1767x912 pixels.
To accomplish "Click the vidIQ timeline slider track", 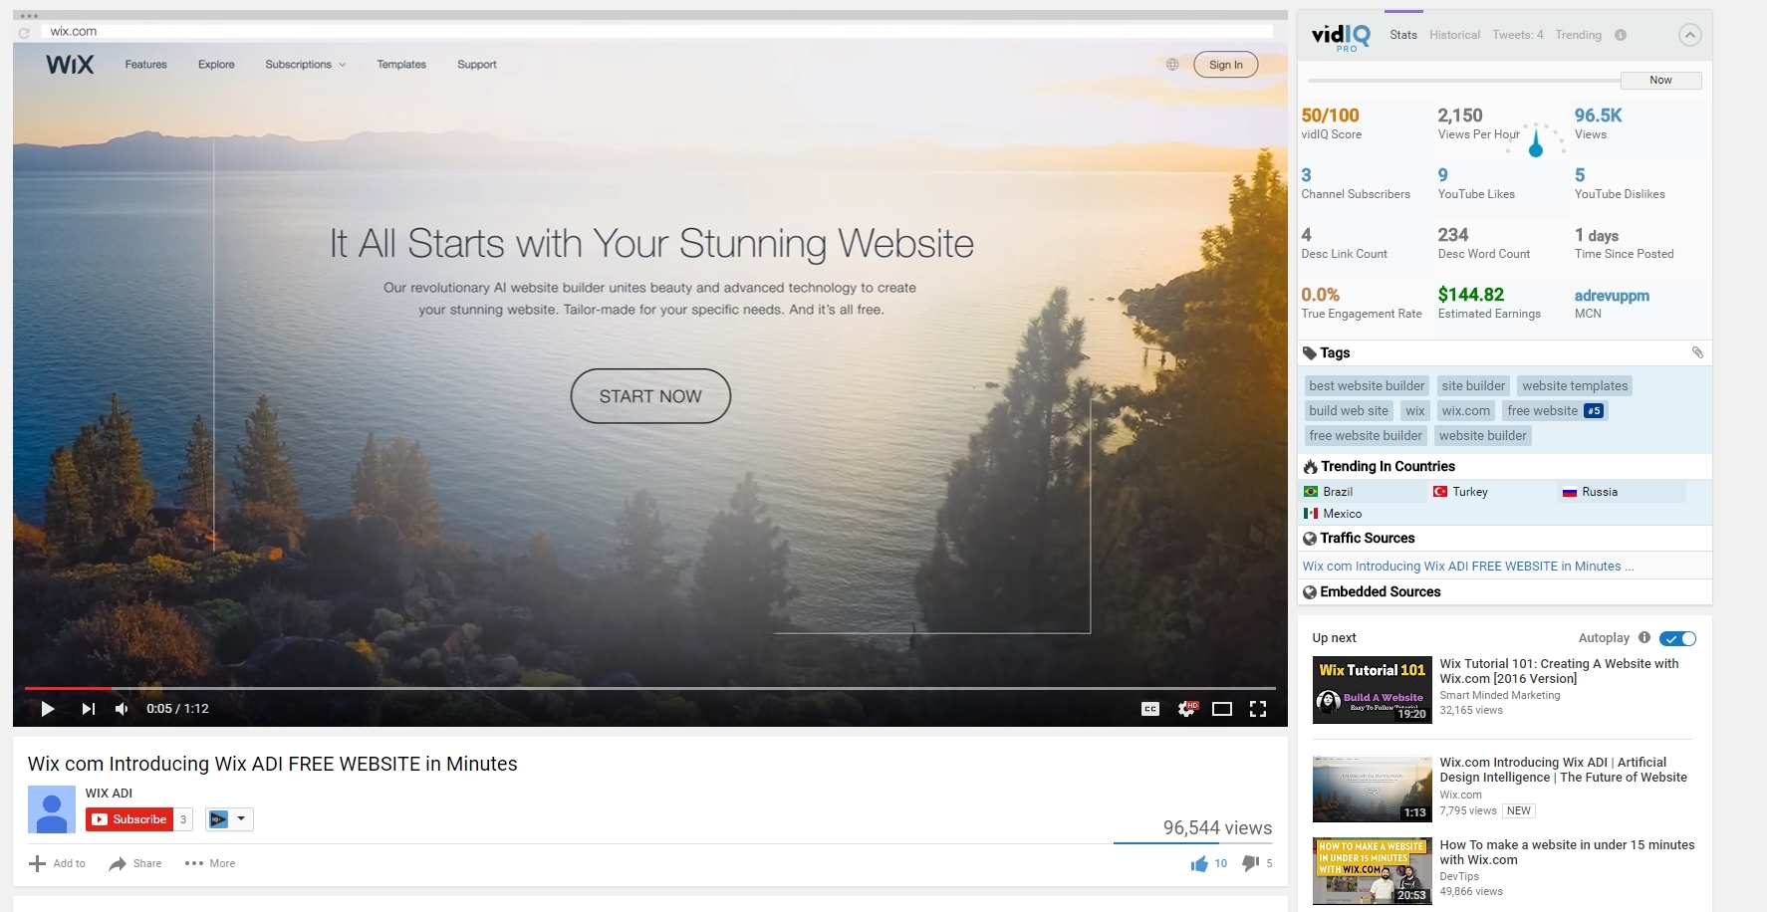I will (1464, 80).
